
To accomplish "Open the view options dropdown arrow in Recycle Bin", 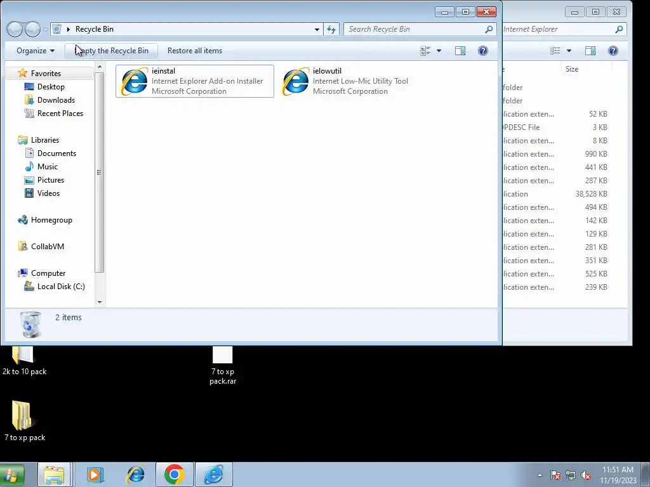I will (439, 51).
